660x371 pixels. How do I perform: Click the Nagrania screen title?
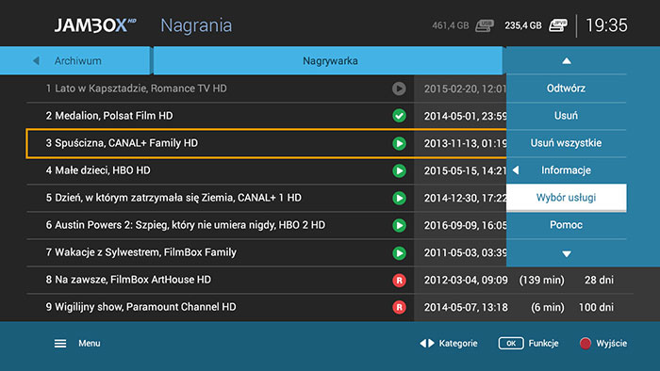pos(196,25)
